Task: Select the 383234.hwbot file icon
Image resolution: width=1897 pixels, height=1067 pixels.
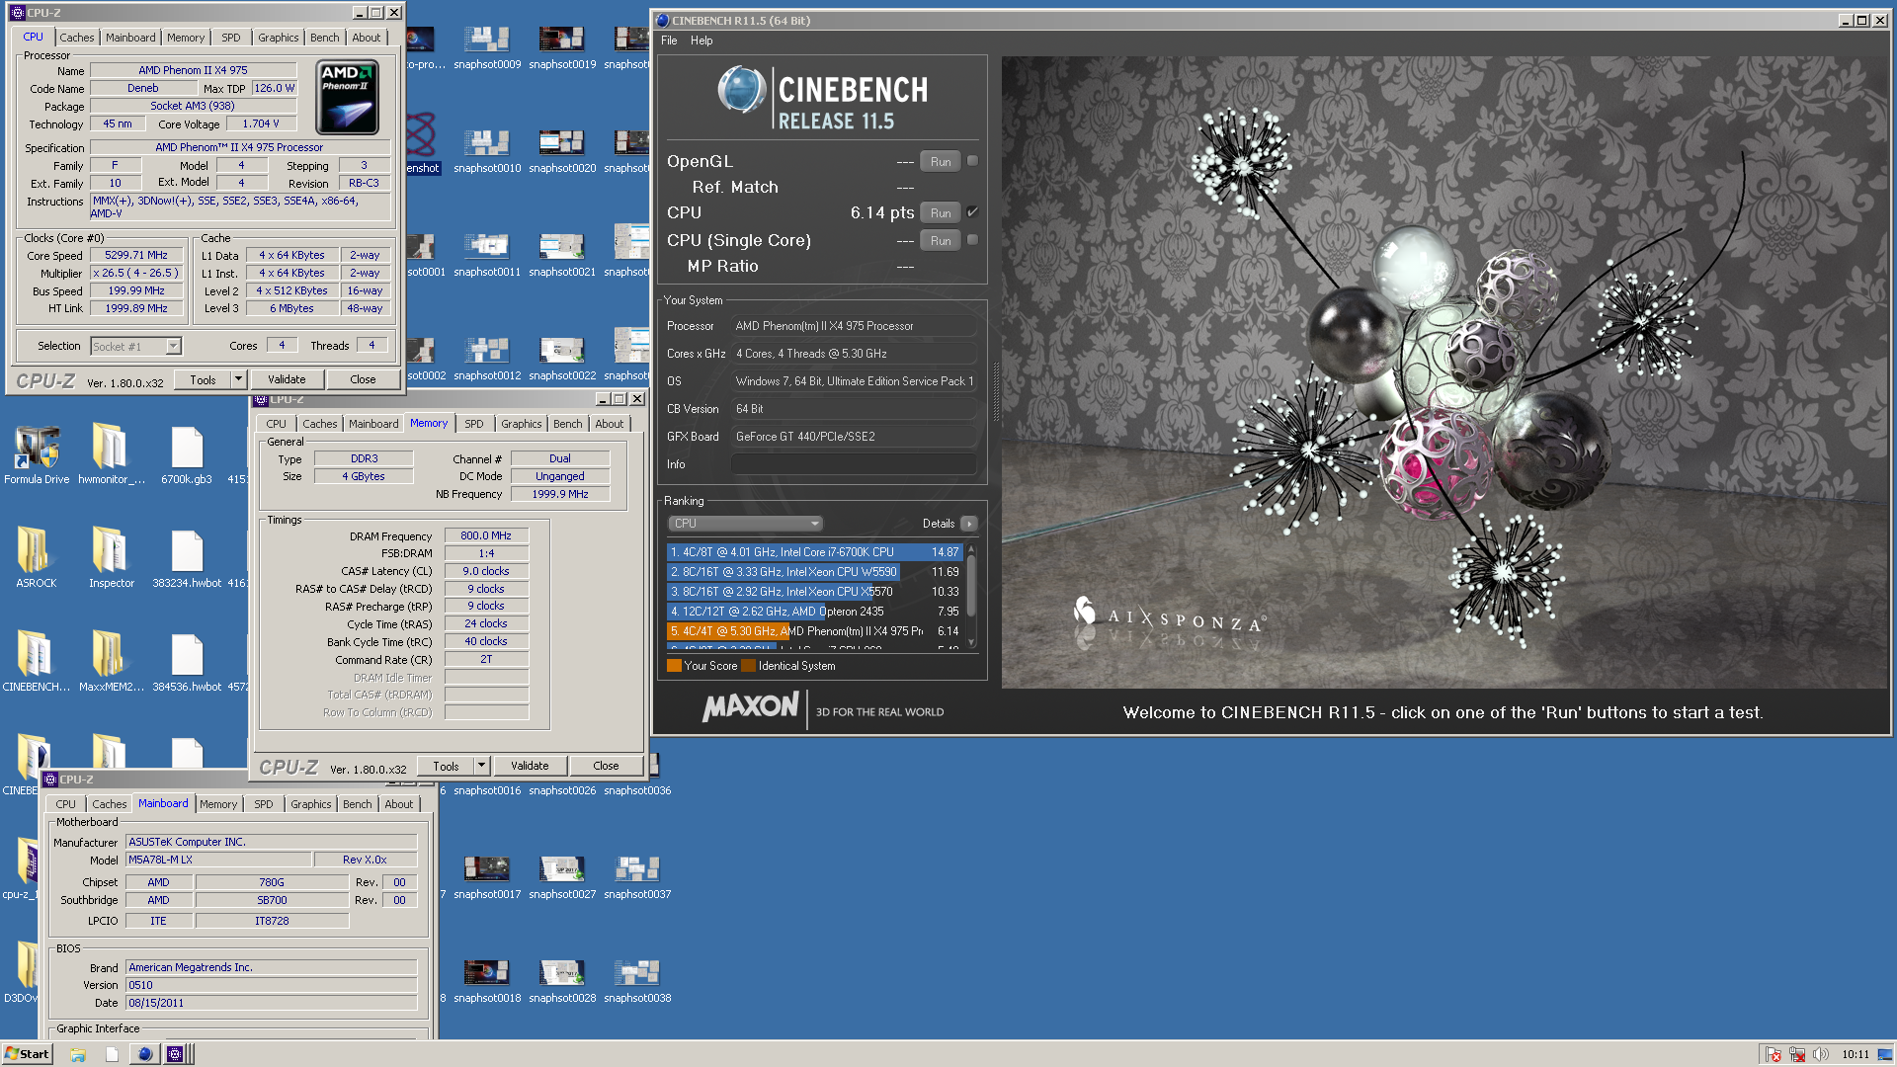Action: [x=186, y=558]
